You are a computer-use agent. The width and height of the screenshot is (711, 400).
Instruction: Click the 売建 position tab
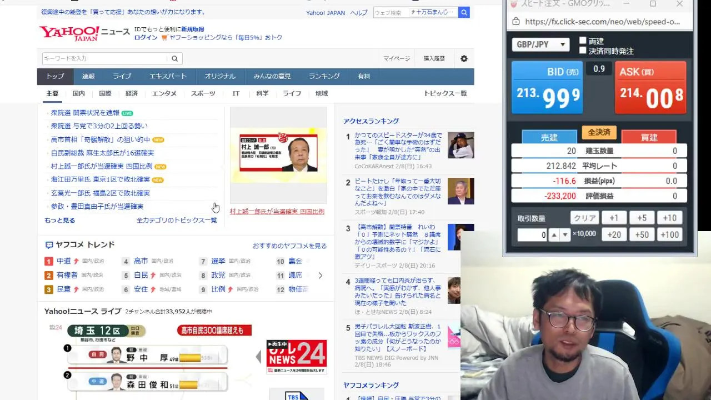549,137
